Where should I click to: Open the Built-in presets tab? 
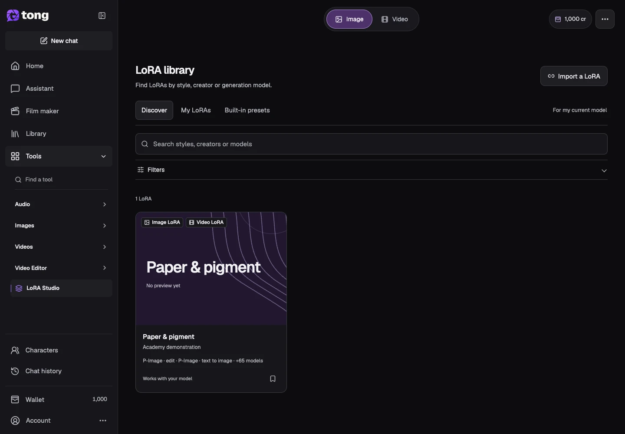[247, 110]
